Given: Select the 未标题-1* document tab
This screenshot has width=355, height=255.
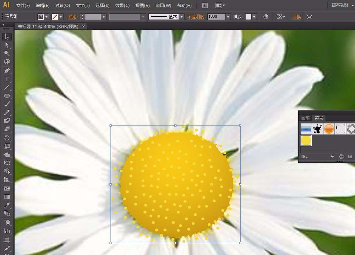Looking at the screenshot, I should 48,27.
